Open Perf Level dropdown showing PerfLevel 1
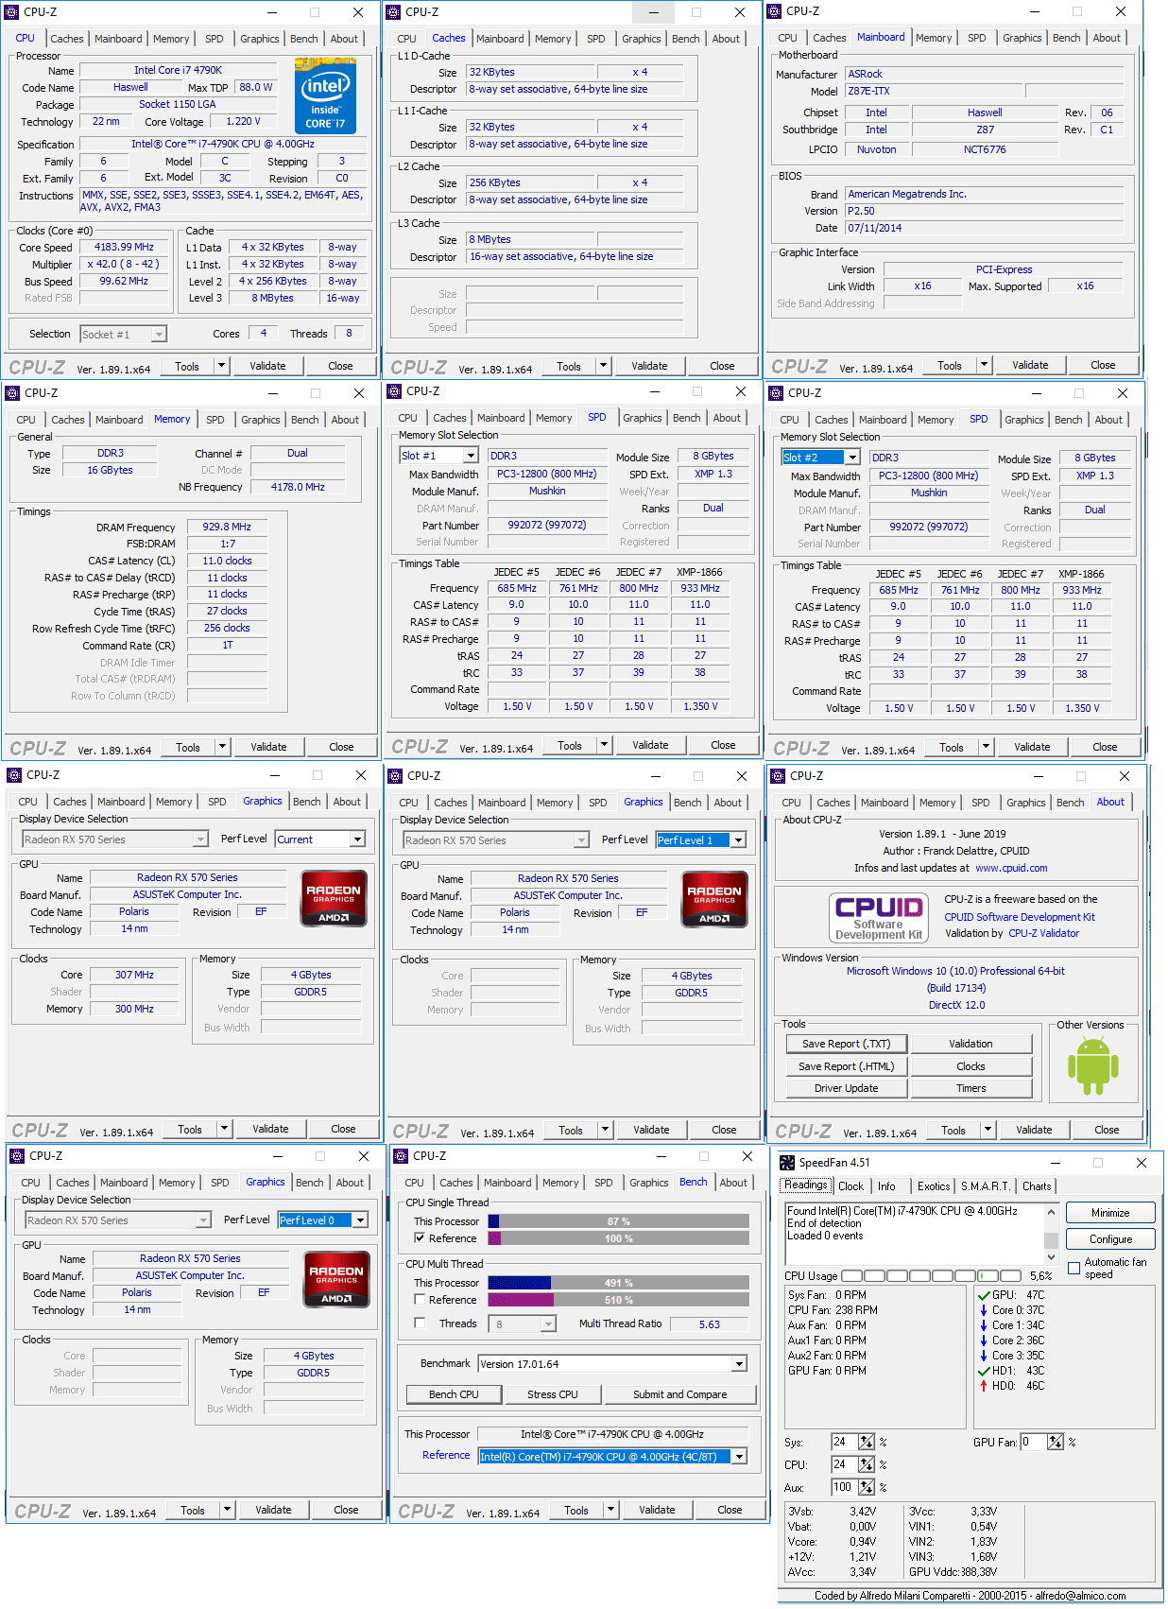 pos(738,840)
